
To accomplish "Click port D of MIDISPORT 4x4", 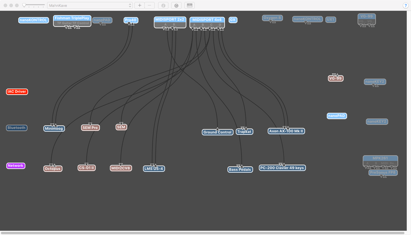I will 220,25.
